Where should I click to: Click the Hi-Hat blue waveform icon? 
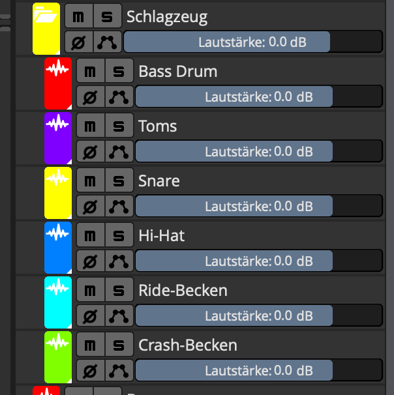click(58, 233)
